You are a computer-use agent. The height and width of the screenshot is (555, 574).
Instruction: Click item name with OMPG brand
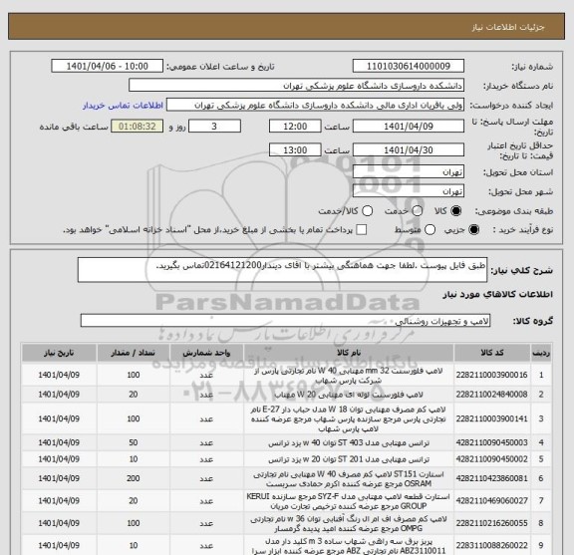click(x=349, y=523)
